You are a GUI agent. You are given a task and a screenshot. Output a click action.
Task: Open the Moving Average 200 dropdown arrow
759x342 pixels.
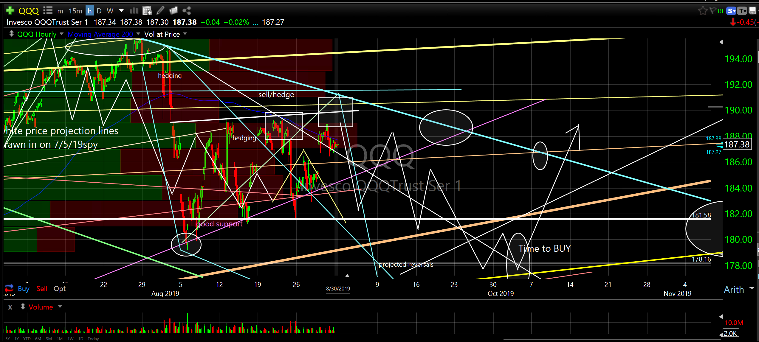pyautogui.click(x=138, y=34)
